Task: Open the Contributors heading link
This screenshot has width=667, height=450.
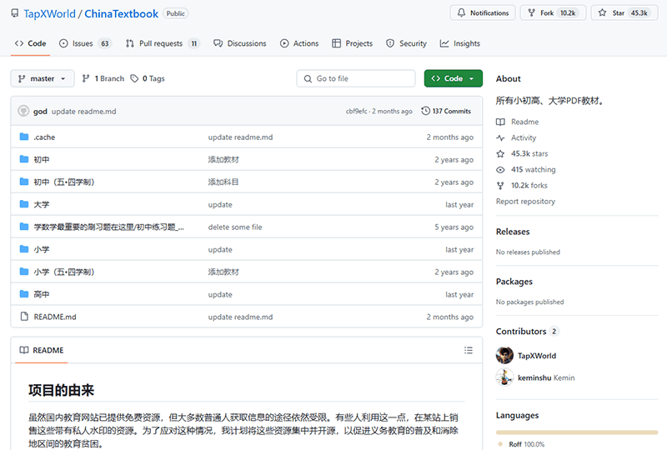Action: (x=528, y=331)
